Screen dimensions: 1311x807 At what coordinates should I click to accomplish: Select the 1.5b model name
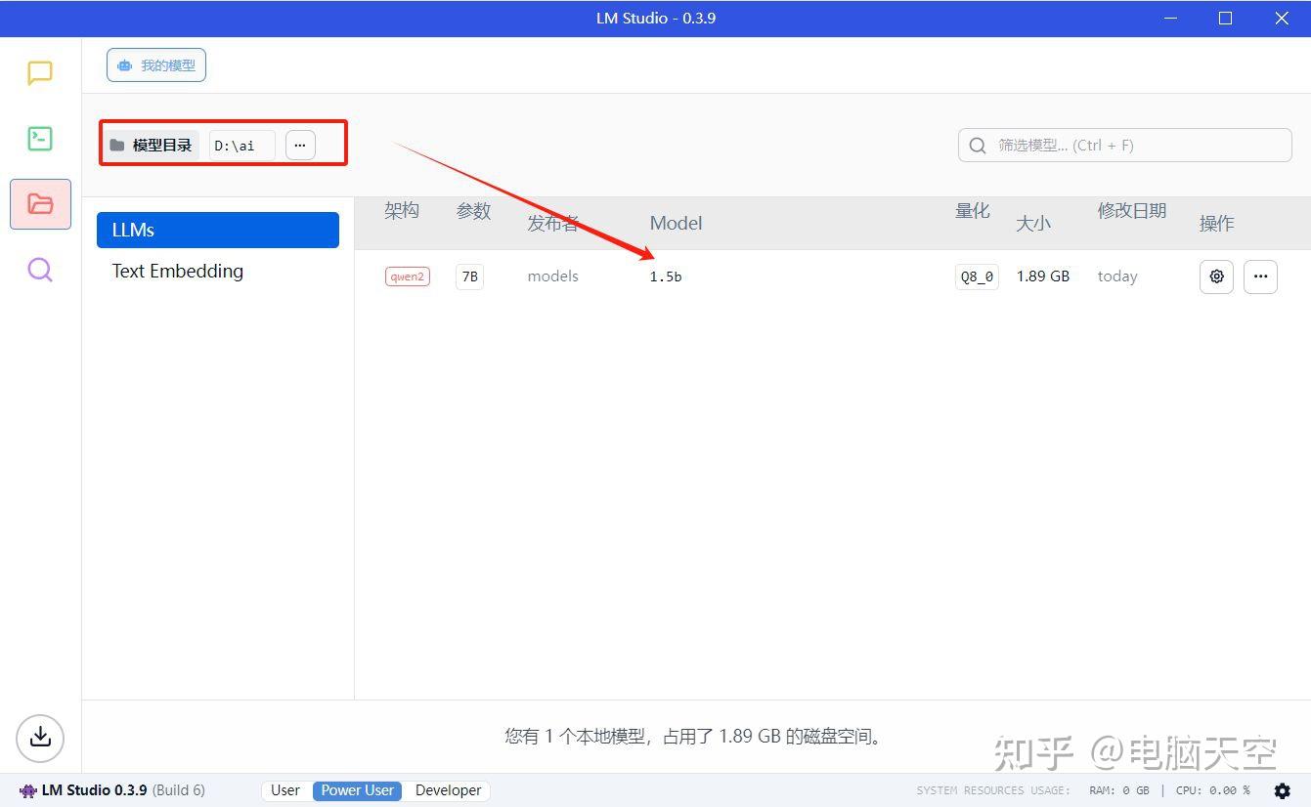click(666, 276)
